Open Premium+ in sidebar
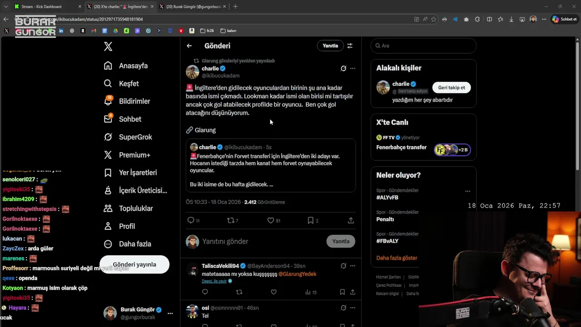Image resolution: width=581 pixels, height=327 pixels. coord(127,155)
